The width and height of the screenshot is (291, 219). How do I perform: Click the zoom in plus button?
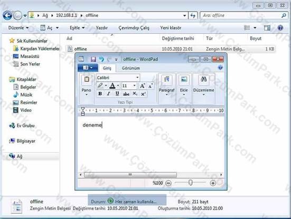click(213, 183)
